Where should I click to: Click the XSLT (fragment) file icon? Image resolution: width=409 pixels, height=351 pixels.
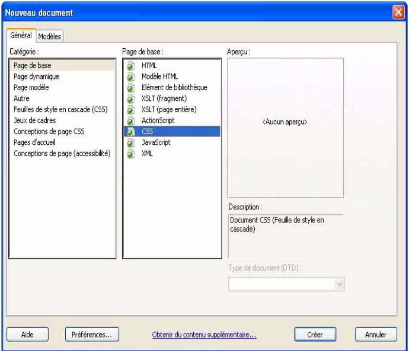[x=131, y=98]
